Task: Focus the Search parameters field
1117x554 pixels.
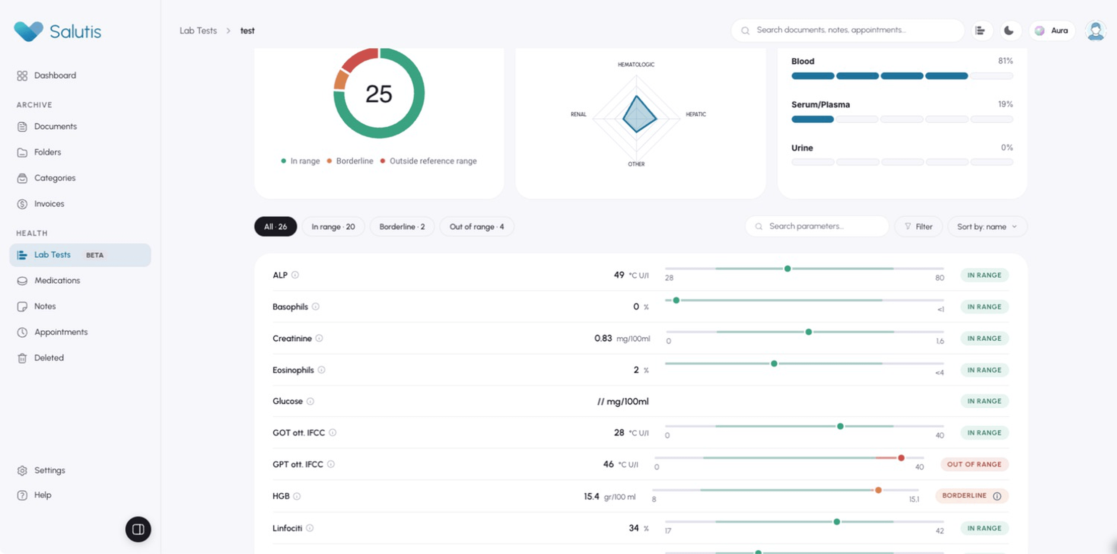Action: pos(817,226)
